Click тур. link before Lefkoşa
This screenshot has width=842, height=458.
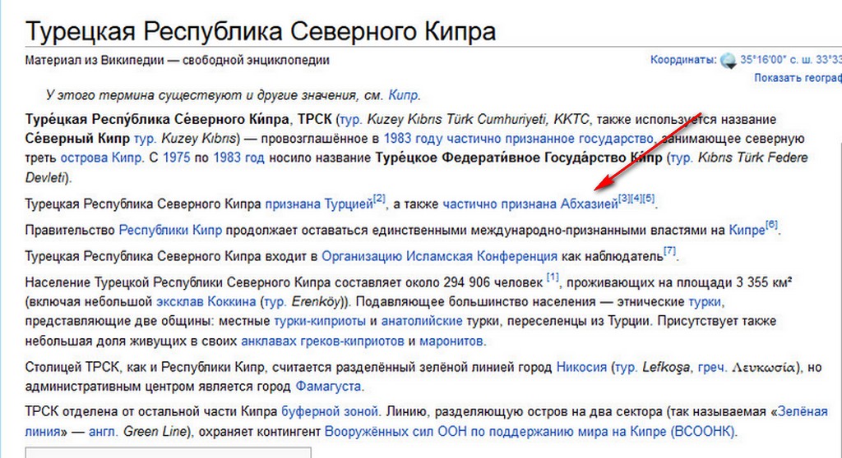[626, 367]
